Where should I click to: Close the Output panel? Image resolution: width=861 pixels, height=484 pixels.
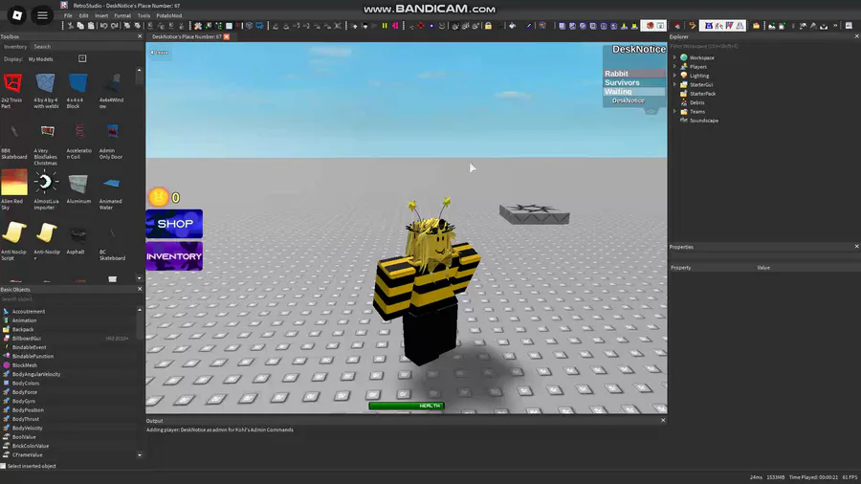(663, 420)
